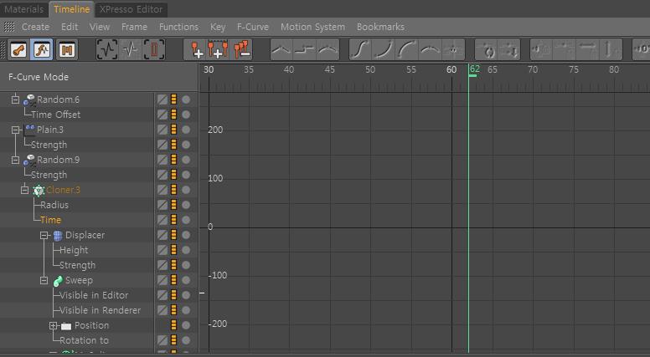Expand the Position folder node
The width and height of the screenshot is (650, 357).
tap(53, 325)
